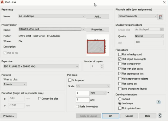Click the 'File' location text
Viewport: 168px width, 121px height.
[20, 41]
